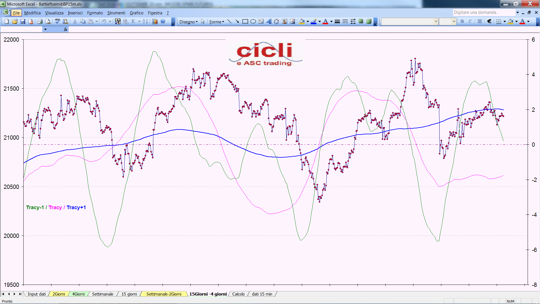
Task: Save the workbook with the floppy icon
Action: click(x=23, y=21)
